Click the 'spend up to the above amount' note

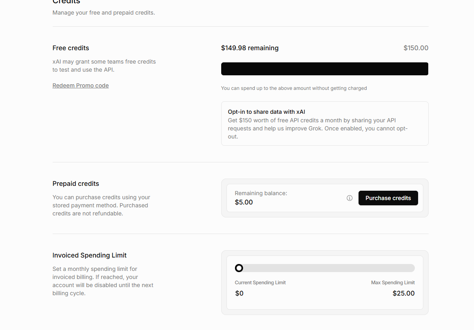(x=294, y=88)
